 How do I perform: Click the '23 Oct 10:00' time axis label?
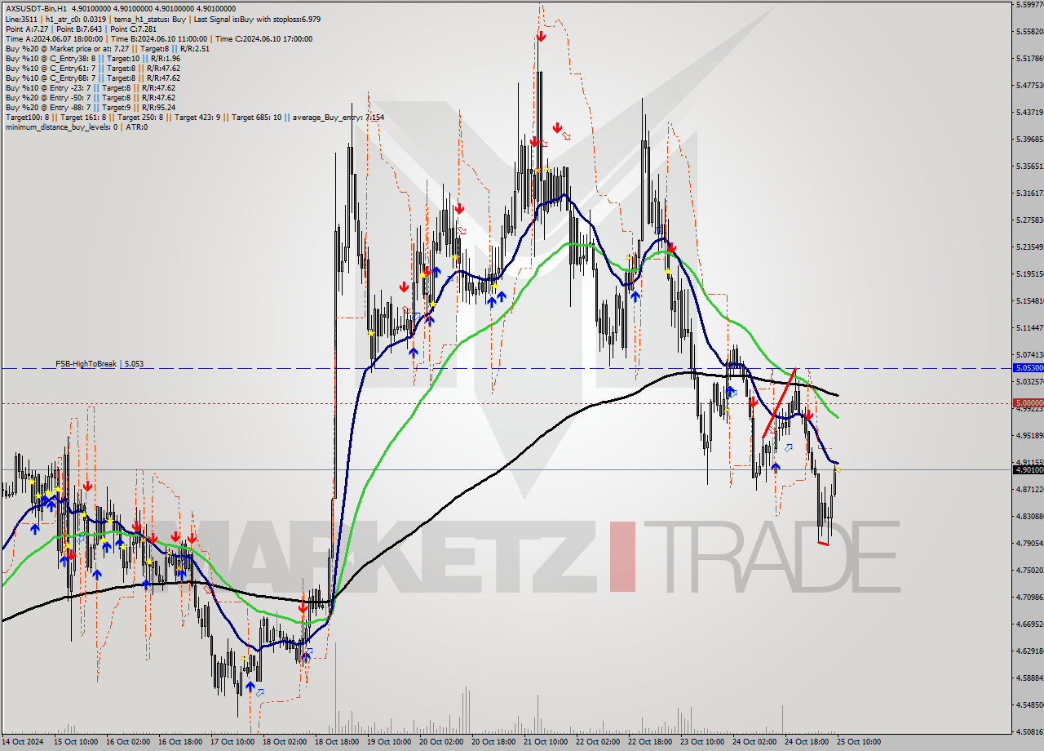point(701,742)
